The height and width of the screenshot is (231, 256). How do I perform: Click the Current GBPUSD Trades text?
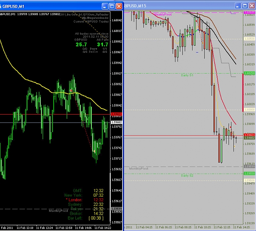91,22
